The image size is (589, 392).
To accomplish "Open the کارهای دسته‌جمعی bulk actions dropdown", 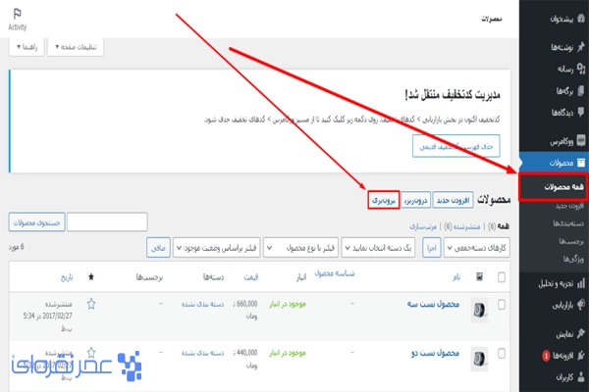I will click(477, 248).
